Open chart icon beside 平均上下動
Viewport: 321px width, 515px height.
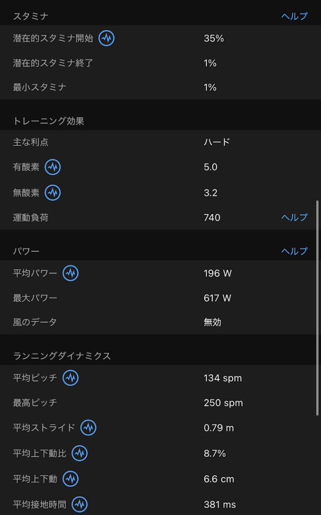coord(71,479)
